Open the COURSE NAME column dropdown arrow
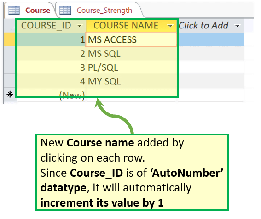Screen dimensions: 261x219 tap(170, 26)
